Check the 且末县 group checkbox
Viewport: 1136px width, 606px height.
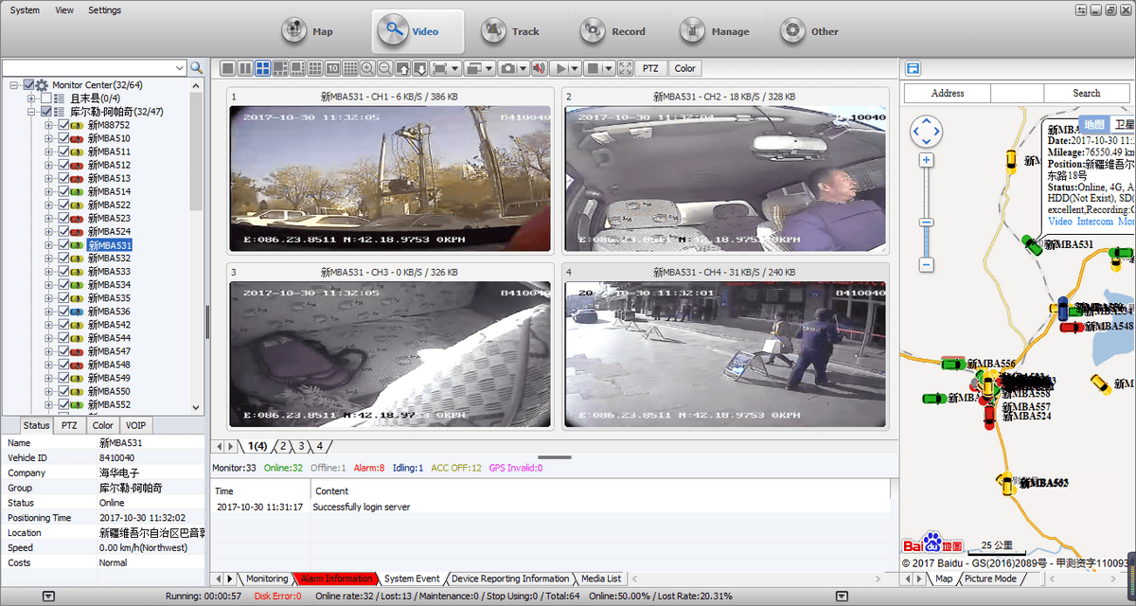click(46, 98)
